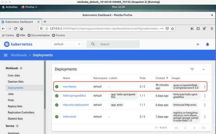
Task: Open the Deployments filter icon
Action: (x=192, y=69)
